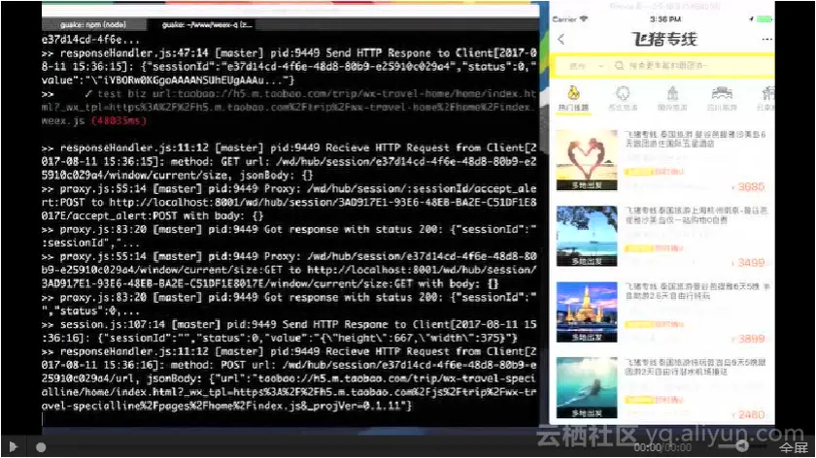The width and height of the screenshot is (816, 458).
Task: Open the heart silhouette tour thumbnail
Action: pyautogui.click(x=587, y=160)
